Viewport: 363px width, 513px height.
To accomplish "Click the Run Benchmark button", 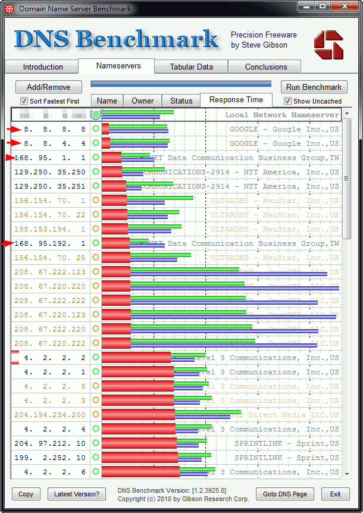I will [x=314, y=87].
